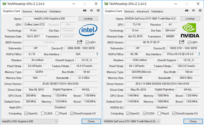Take screenshot with camera icon in Intel window
204x125 pixels.
[x=85, y=11]
